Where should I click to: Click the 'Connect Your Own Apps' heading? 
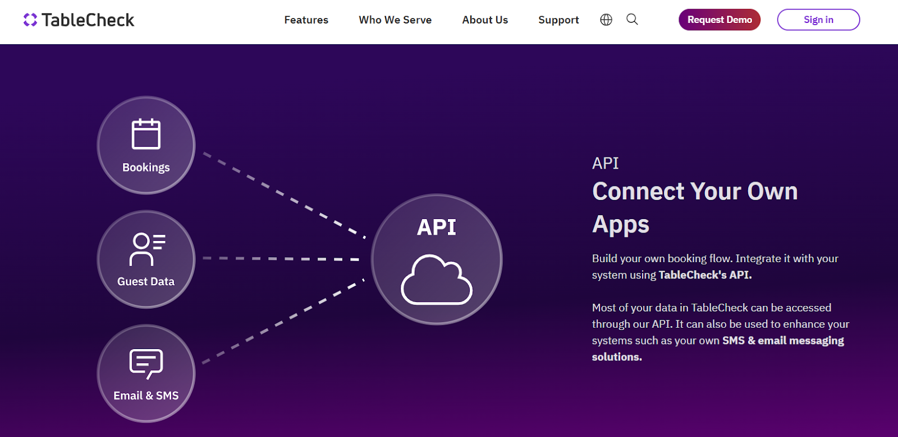click(x=695, y=208)
